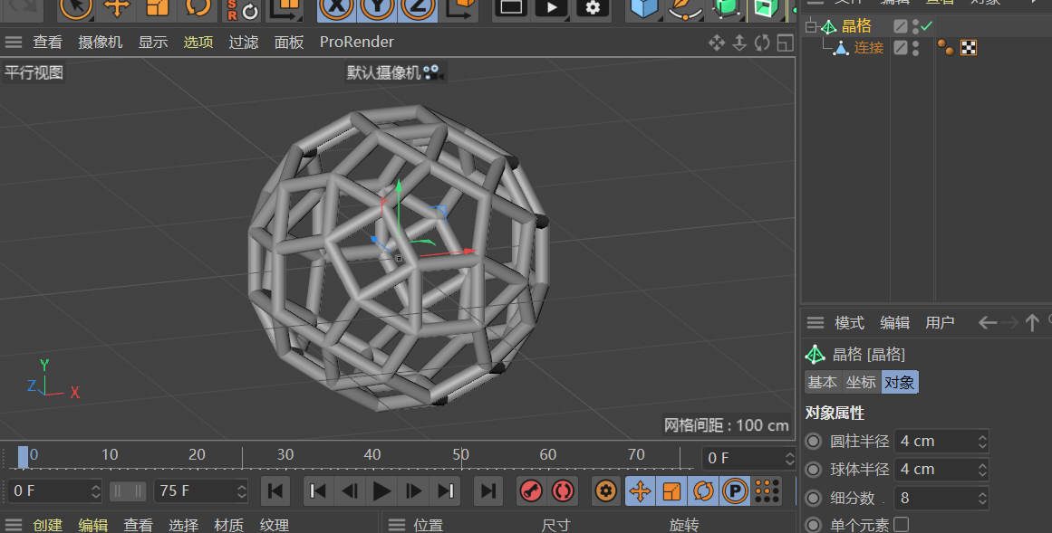
Task: Toggle the Z axis lock
Action: pos(418,8)
